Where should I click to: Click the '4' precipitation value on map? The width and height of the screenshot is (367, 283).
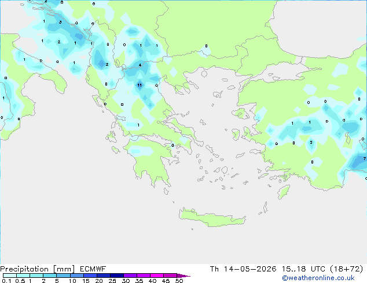point(140,65)
